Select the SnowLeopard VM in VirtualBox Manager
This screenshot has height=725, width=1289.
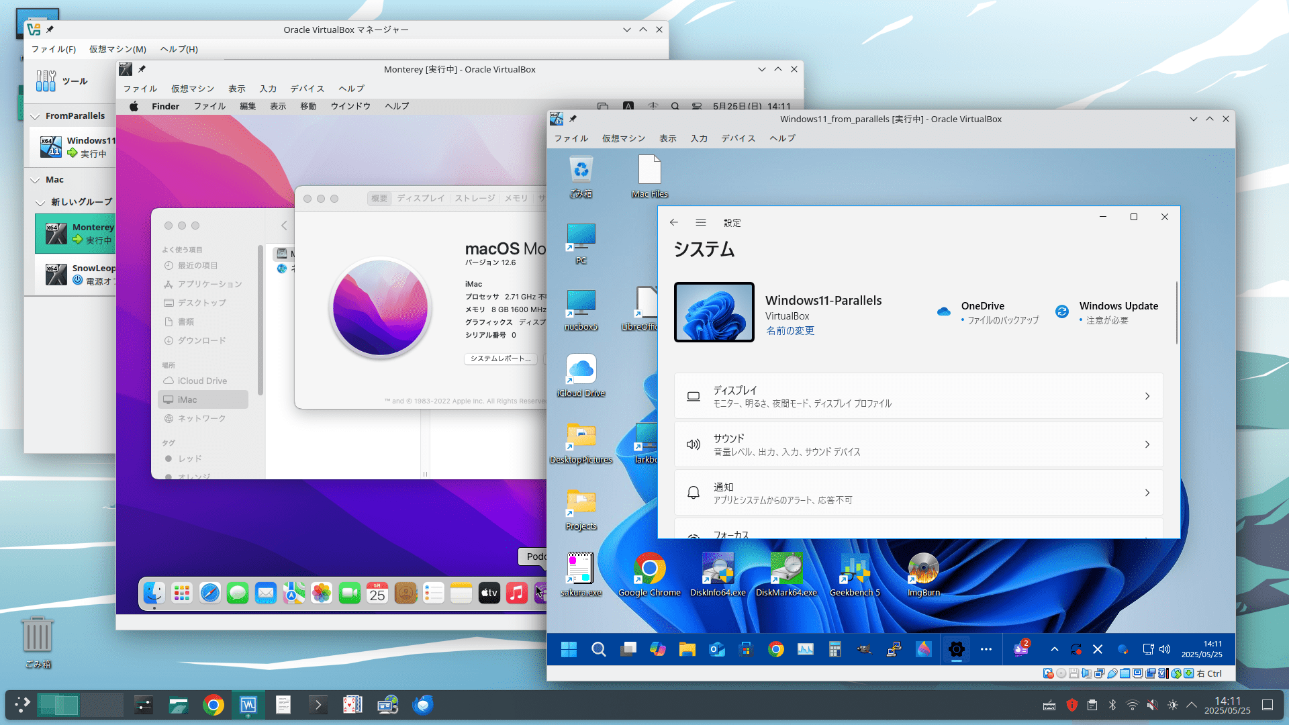[x=75, y=274]
